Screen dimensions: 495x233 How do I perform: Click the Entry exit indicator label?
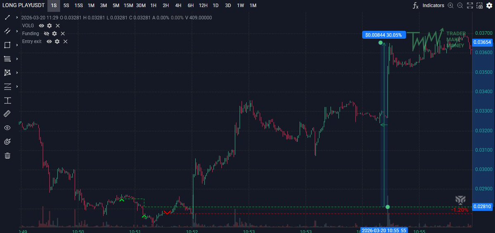coord(31,42)
